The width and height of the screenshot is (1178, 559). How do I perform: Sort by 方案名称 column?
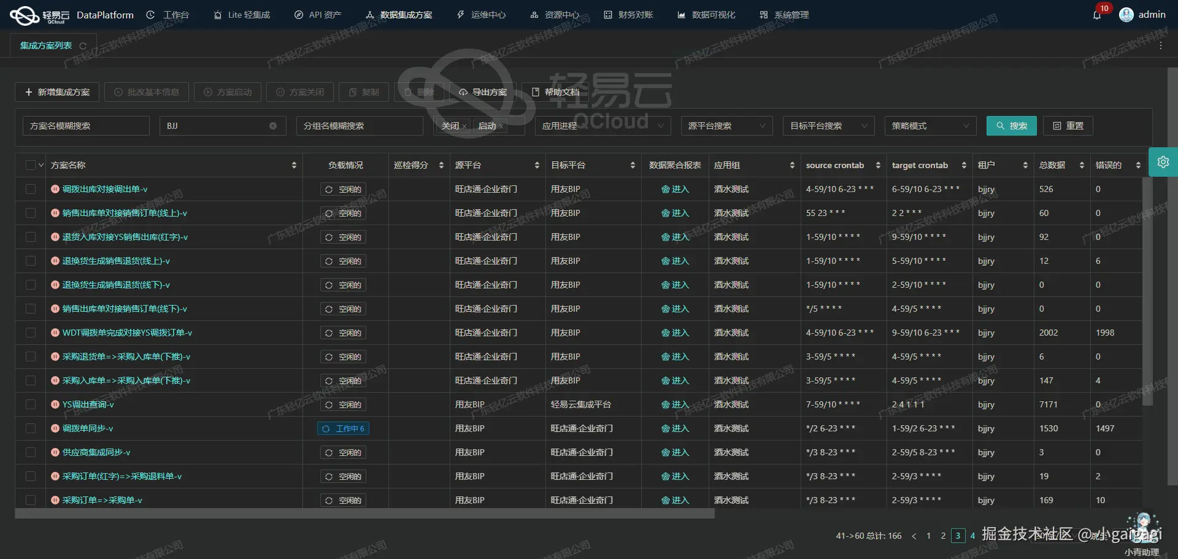point(294,165)
